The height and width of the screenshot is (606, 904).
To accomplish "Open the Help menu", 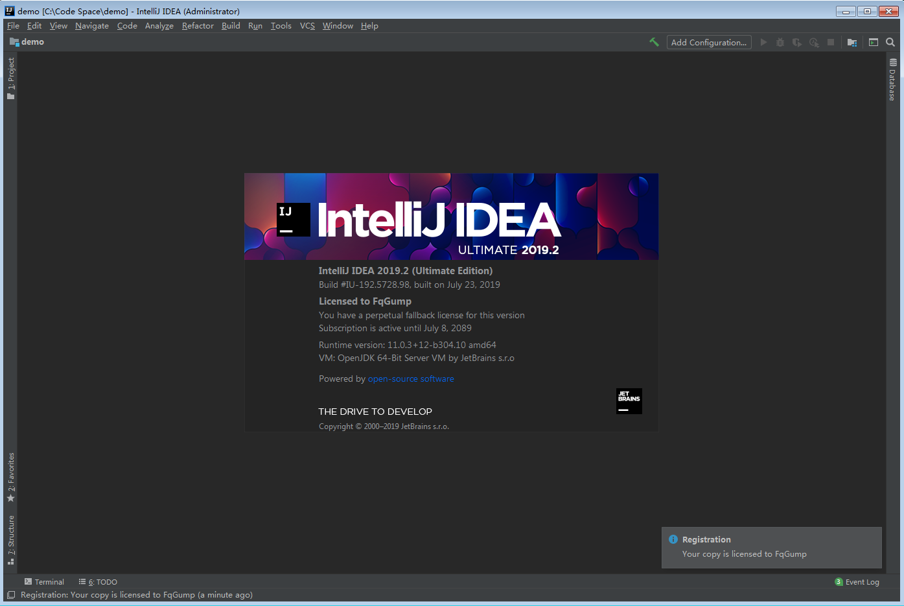I will point(369,26).
